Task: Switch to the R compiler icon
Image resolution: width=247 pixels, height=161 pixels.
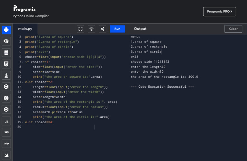Action: coord(6,41)
